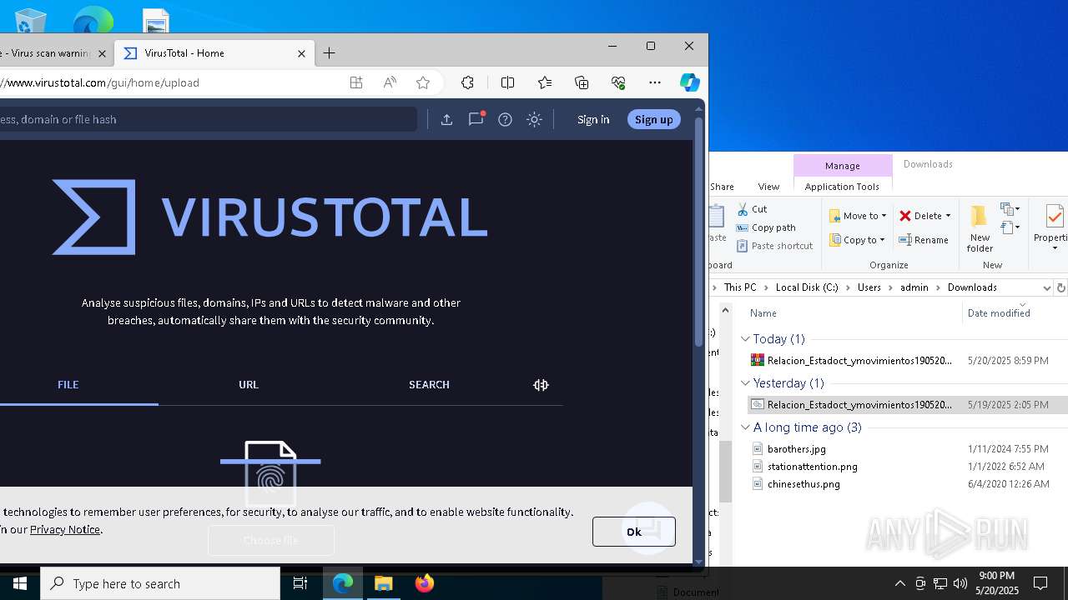Open VirusTotal notifications chat icon
This screenshot has width=1068, height=600.
pos(476,119)
